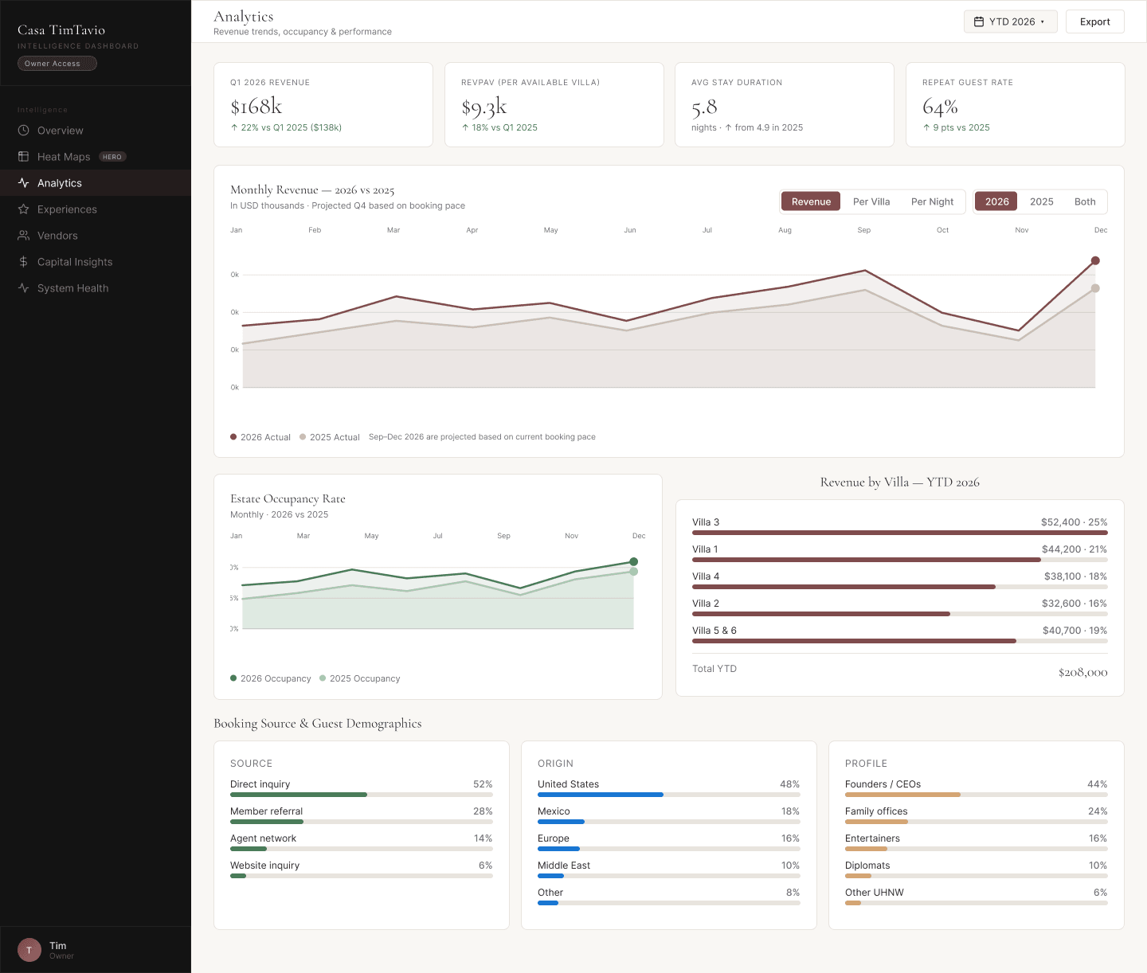Click the calendar icon in date selector
This screenshot has width=1147, height=973.
(x=979, y=21)
